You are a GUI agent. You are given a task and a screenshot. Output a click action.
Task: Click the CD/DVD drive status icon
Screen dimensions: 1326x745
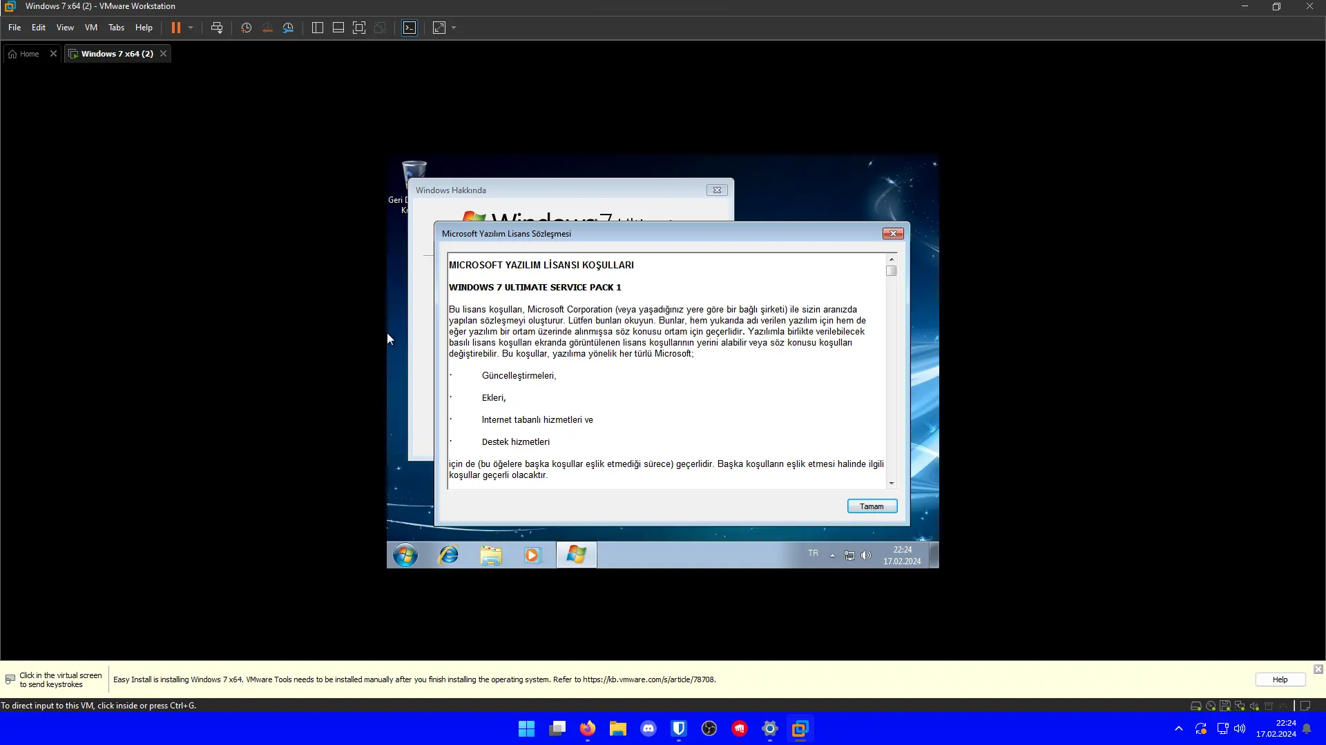[1211, 706]
